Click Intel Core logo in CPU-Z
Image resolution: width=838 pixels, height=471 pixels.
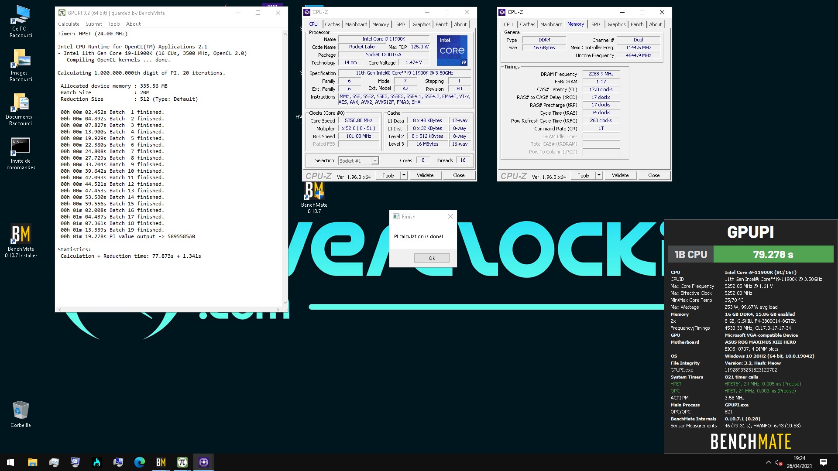tap(452, 51)
